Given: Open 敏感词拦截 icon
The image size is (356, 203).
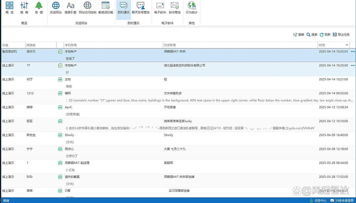Looking at the screenshot, I should (105, 8).
